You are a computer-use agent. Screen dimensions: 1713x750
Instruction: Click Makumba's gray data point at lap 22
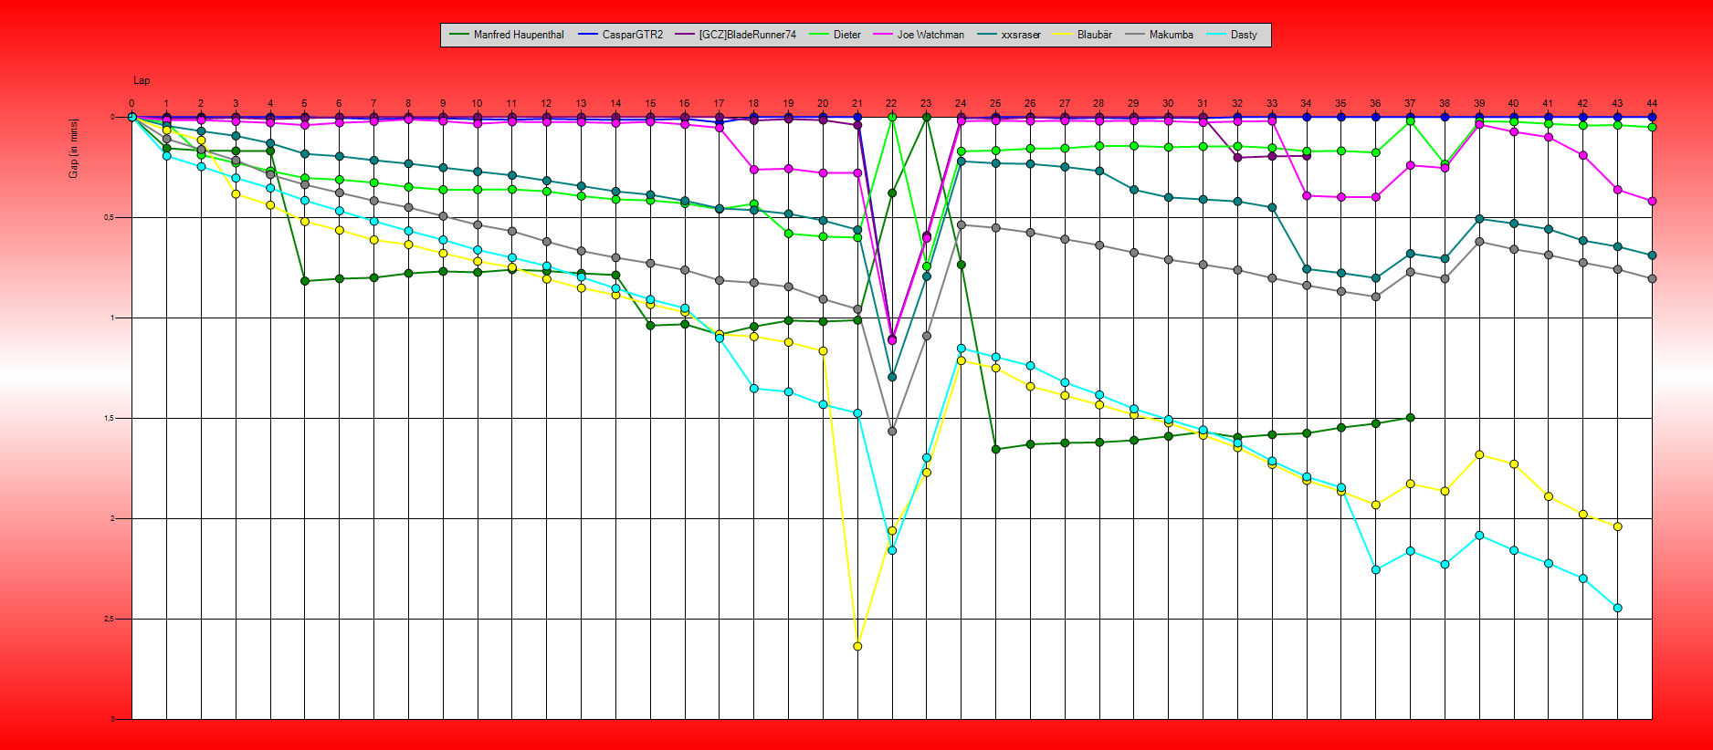(892, 431)
